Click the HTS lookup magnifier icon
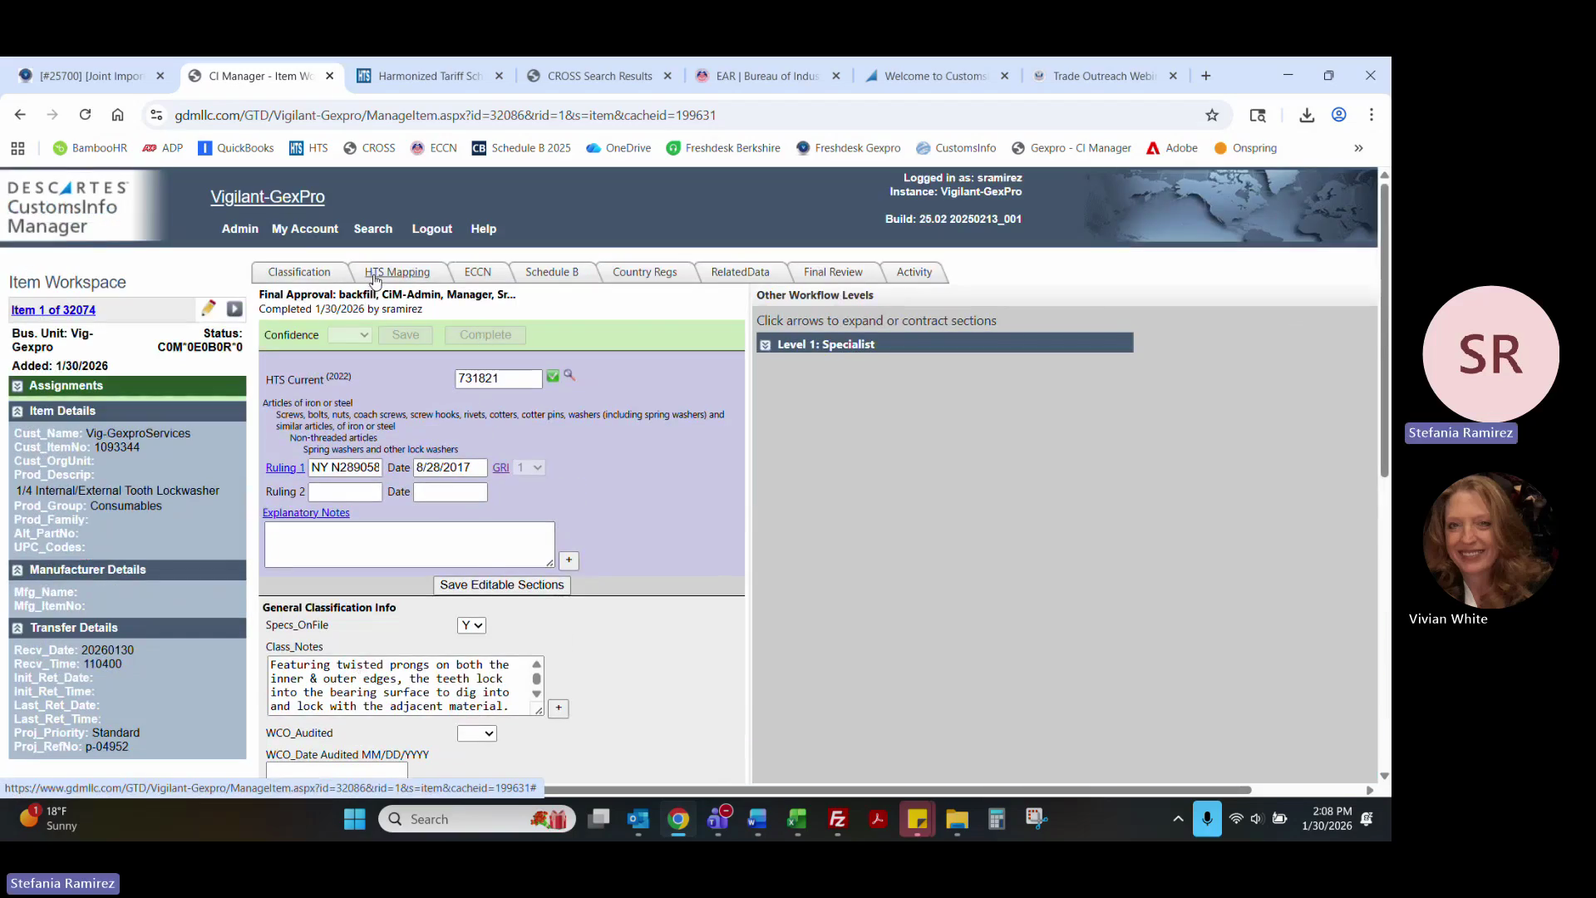1596x898 pixels. click(x=569, y=375)
